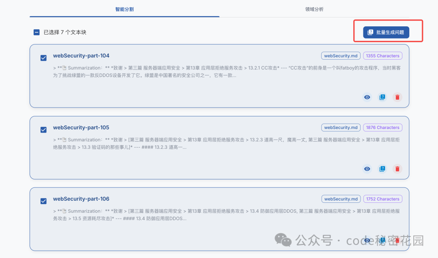The image size is (438, 258).
Task: Click the 1355 Characters badge
Action: pyautogui.click(x=383, y=56)
